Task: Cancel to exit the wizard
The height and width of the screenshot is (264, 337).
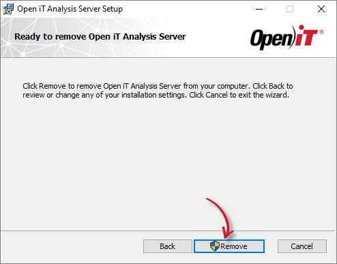Action: (302, 246)
